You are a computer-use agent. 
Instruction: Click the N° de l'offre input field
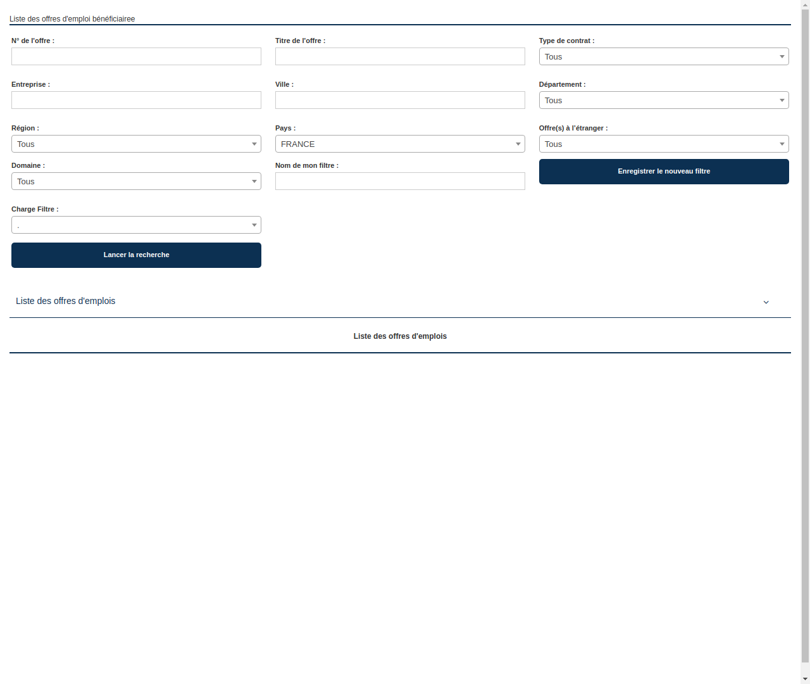tap(136, 56)
